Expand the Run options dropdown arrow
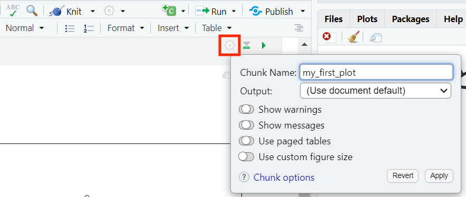 [234, 12]
